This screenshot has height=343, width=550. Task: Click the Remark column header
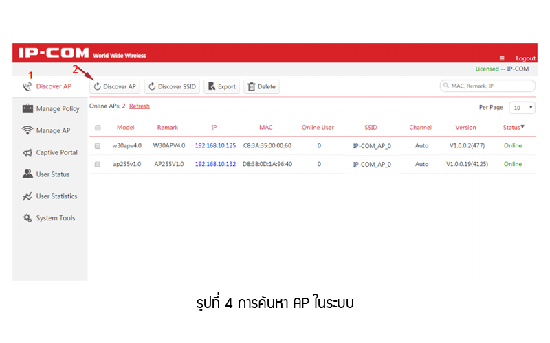tap(168, 128)
